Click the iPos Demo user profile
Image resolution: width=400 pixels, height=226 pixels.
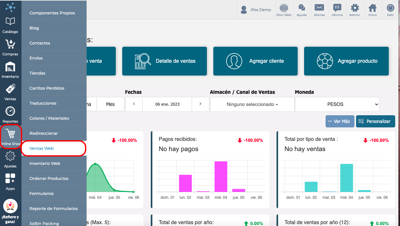pos(256,10)
